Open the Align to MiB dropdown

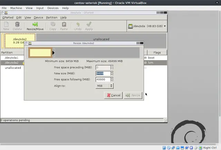[104, 86]
